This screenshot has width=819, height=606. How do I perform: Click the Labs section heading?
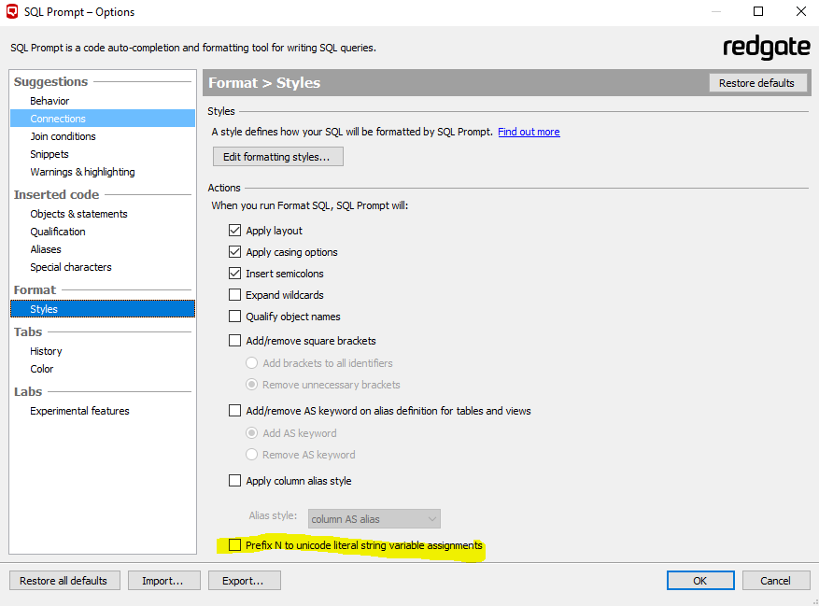(x=28, y=391)
